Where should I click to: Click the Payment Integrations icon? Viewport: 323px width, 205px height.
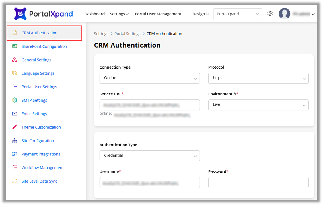(x=15, y=154)
